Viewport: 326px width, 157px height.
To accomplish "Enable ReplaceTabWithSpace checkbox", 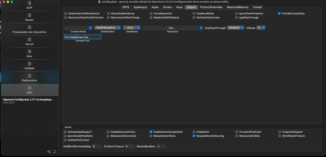I will [151, 18].
